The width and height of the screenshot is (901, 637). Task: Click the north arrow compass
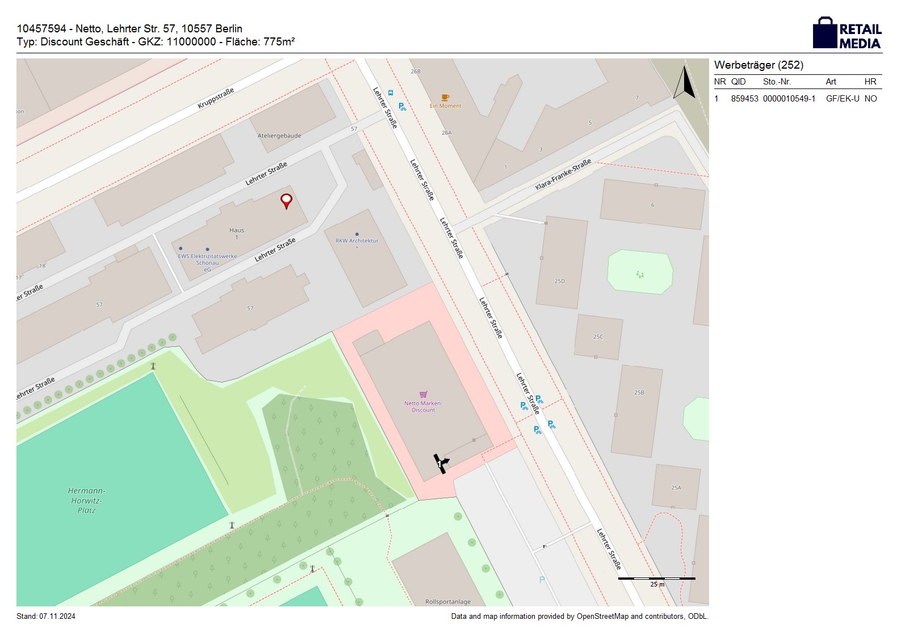pos(685,83)
